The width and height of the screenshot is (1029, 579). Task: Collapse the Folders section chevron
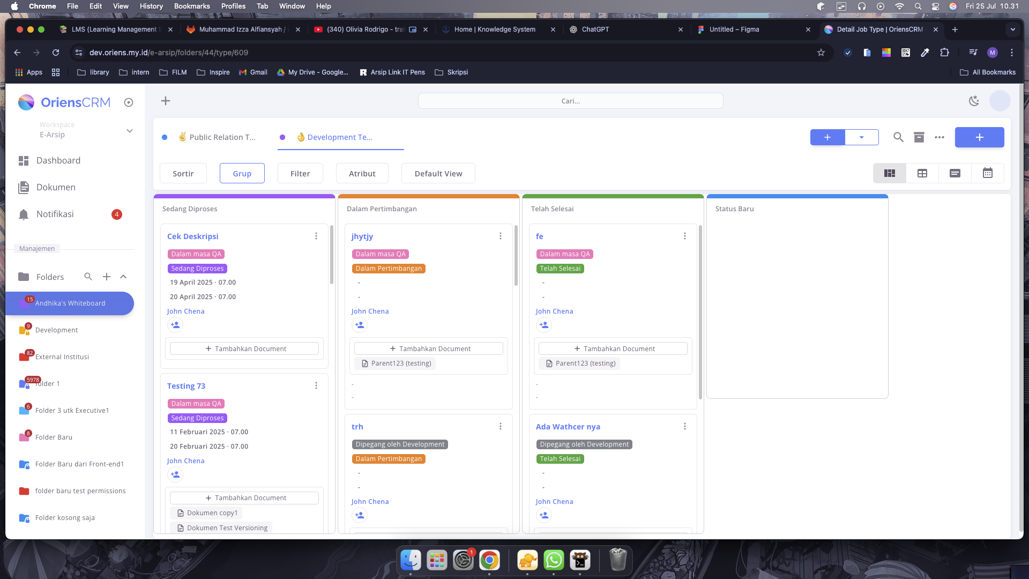pos(123,277)
